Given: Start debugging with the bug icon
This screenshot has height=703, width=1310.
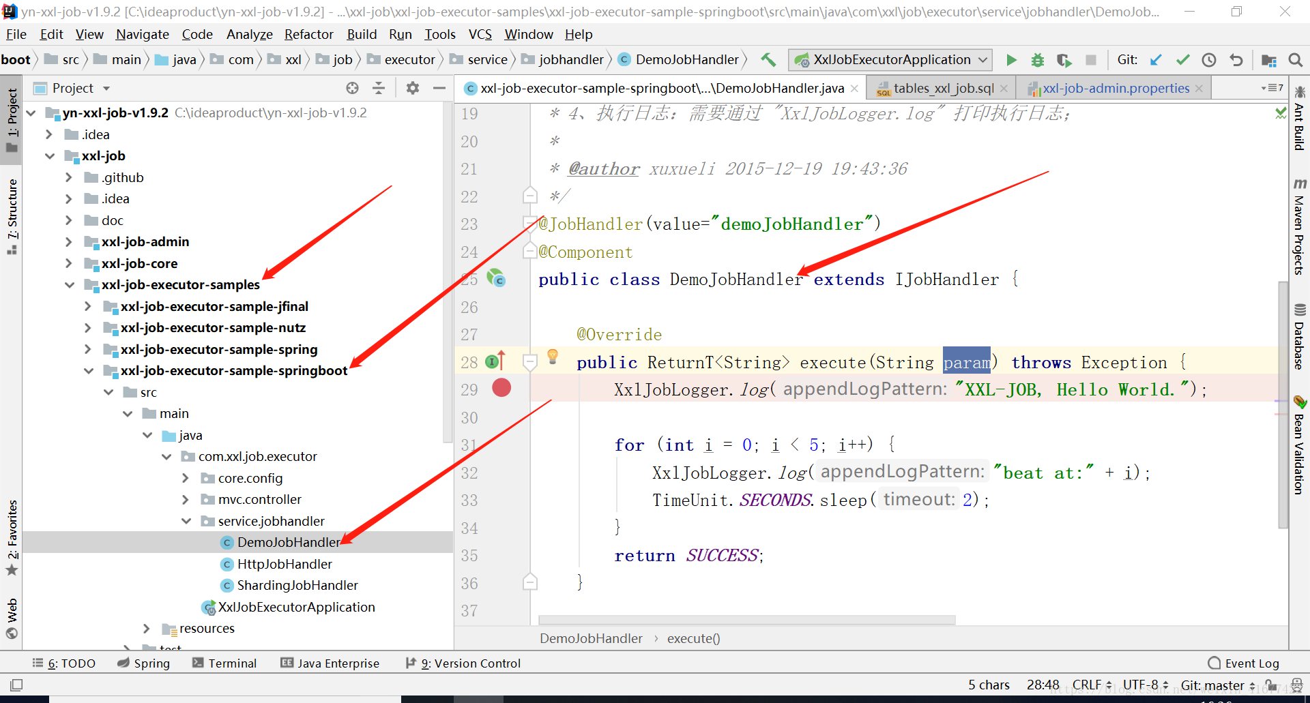Looking at the screenshot, I should coord(1037,60).
